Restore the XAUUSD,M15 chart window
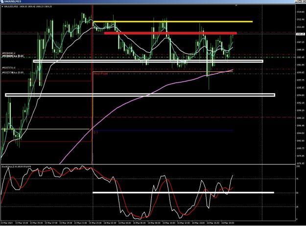Viewport: 306px width, 226px height. pyautogui.click(x=300, y=1)
